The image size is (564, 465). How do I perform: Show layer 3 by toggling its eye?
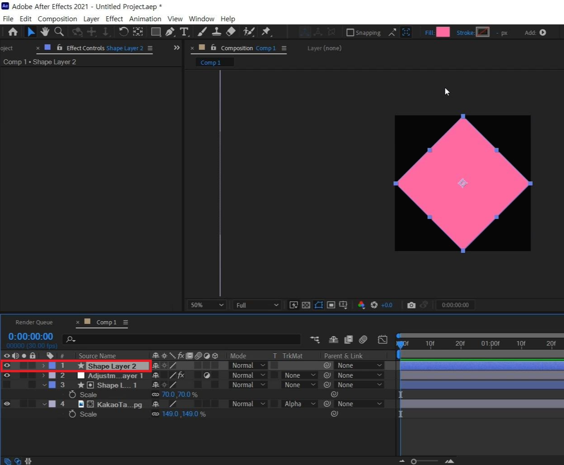[x=7, y=385]
